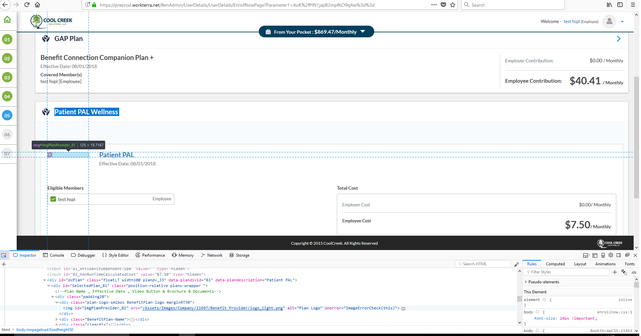This screenshot has width=641, height=336.
Task: Collapse plan-logo-smlbox div node
Action: [56, 302]
